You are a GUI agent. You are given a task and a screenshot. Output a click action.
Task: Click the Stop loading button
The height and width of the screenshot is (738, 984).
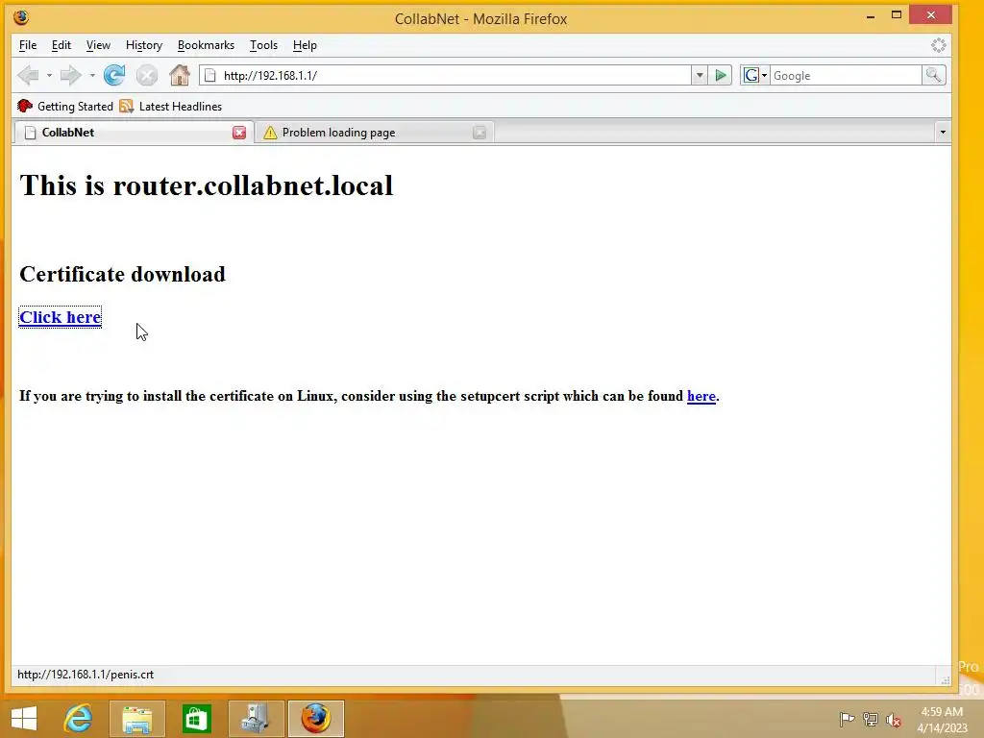click(147, 75)
